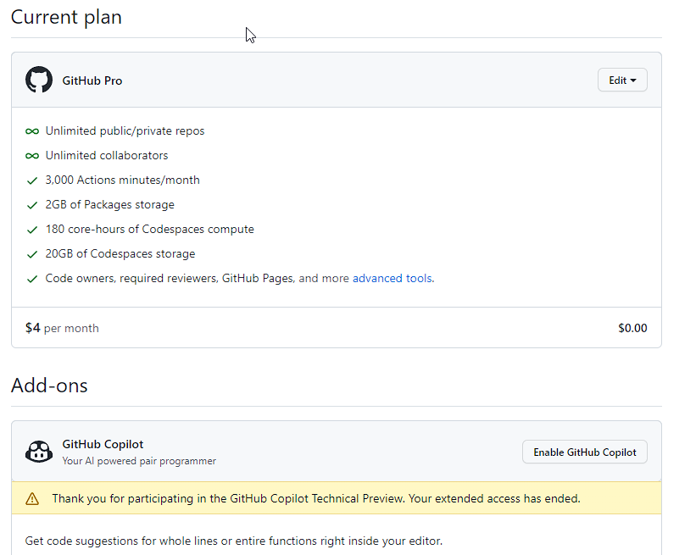Viewport: 696px width, 555px height.
Task: Click the GitHub Octocat logo icon
Action: [x=39, y=80]
